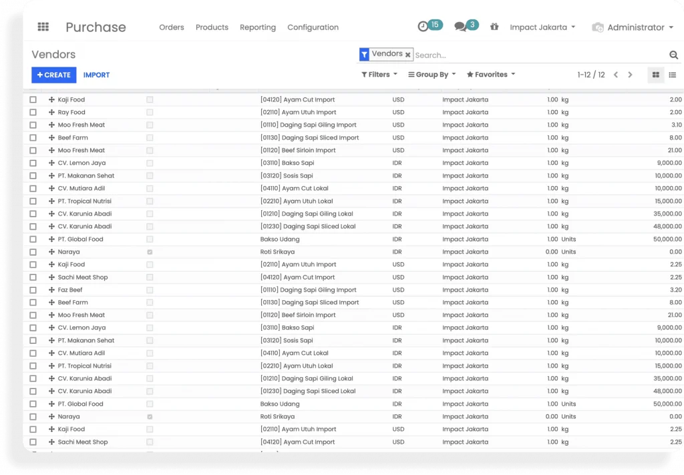Click the Vendors breadcrumb title
This screenshot has height=475, width=684.
coord(53,55)
